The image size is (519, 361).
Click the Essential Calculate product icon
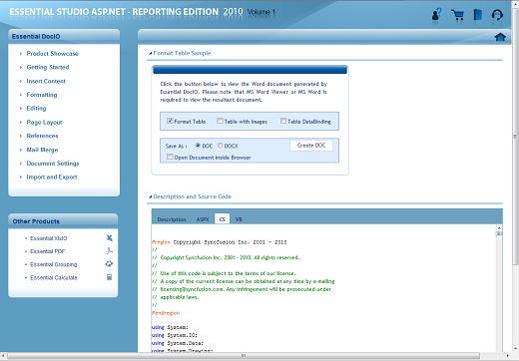click(x=109, y=277)
